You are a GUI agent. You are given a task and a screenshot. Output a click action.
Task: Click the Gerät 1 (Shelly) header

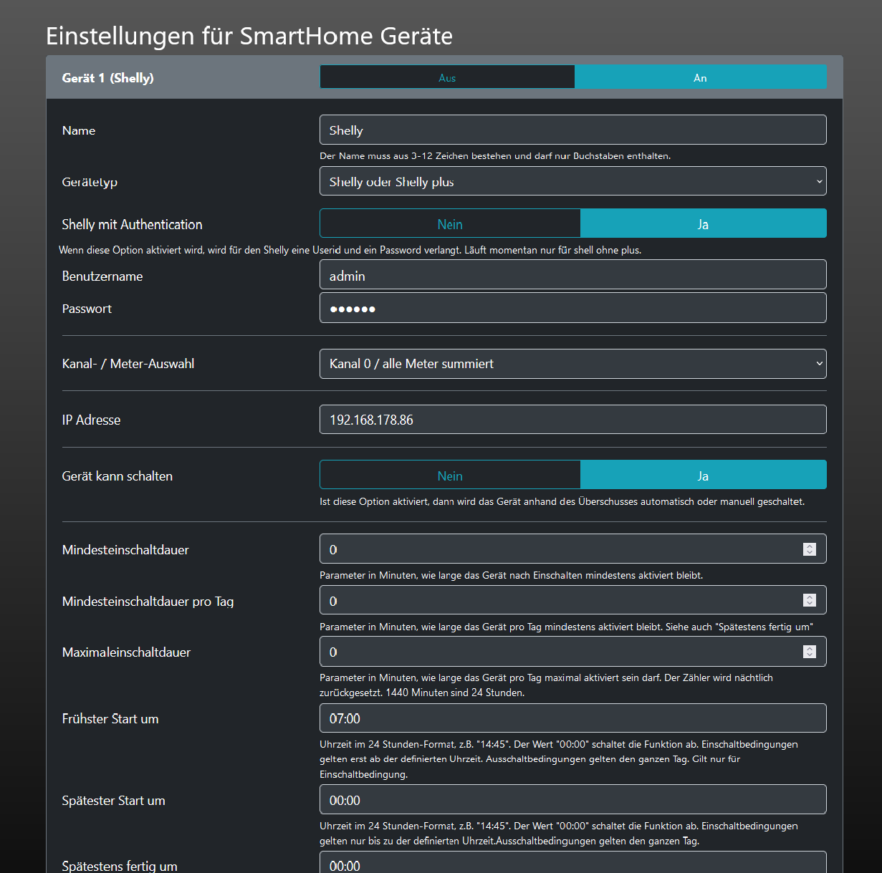pyautogui.click(x=108, y=78)
